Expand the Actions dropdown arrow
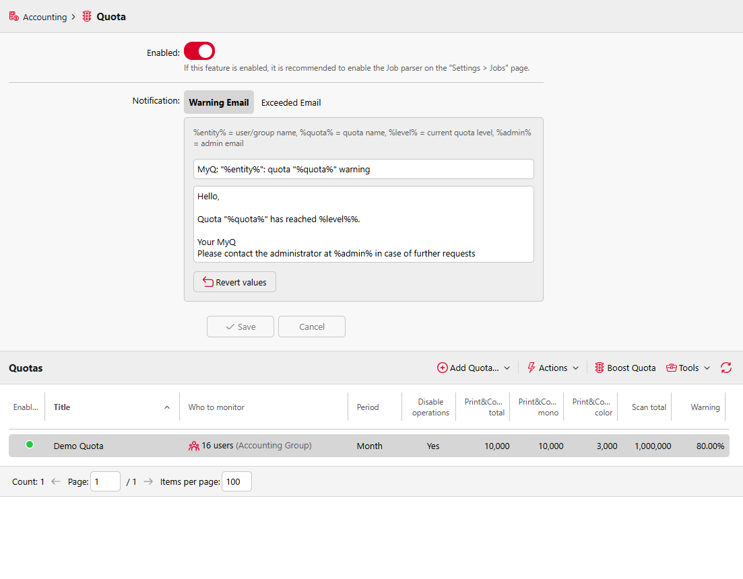 576,368
